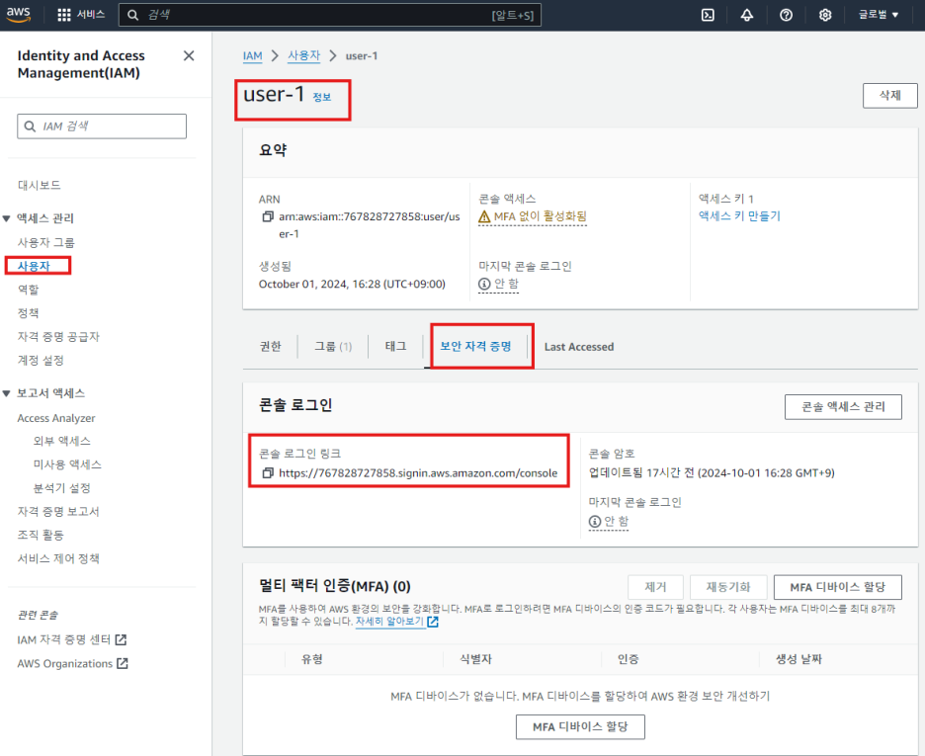Open 역할 in the sidebar
Image resolution: width=925 pixels, height=756 pixels.
28,290
